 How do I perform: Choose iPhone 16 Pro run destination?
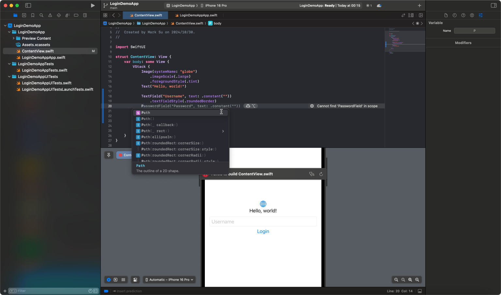tap(214, 6)
